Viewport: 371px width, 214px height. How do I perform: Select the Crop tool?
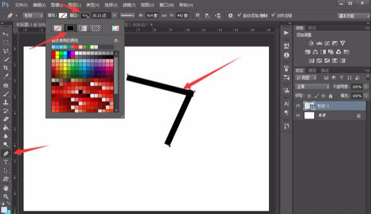6,68
